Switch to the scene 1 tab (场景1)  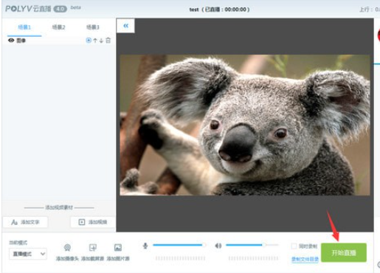pyautogui.click(x=24, y=27)
